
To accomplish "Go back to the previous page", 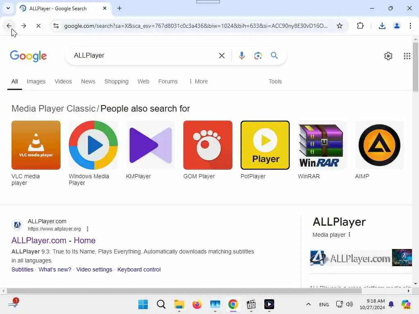I will 9,26.
